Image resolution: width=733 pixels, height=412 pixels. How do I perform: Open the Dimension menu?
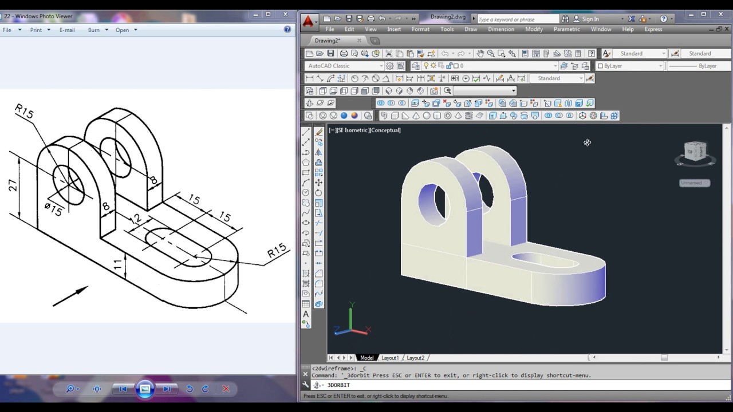click(x=501, y=29)
